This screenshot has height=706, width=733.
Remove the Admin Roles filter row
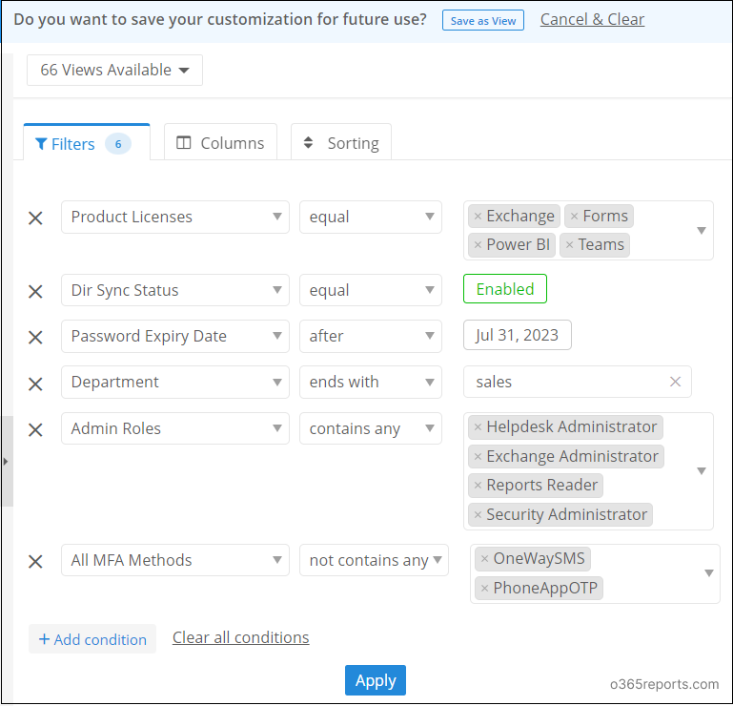pos(35,430)
